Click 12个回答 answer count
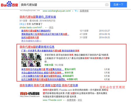Screen dimensions: 131x103 click(x=84, y=31)
